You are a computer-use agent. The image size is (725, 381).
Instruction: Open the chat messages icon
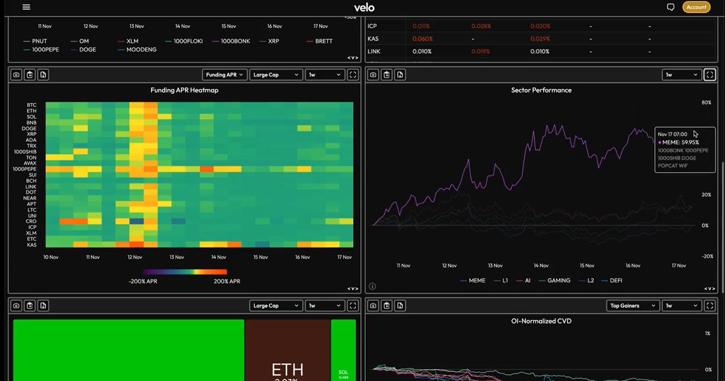point(671,7)
